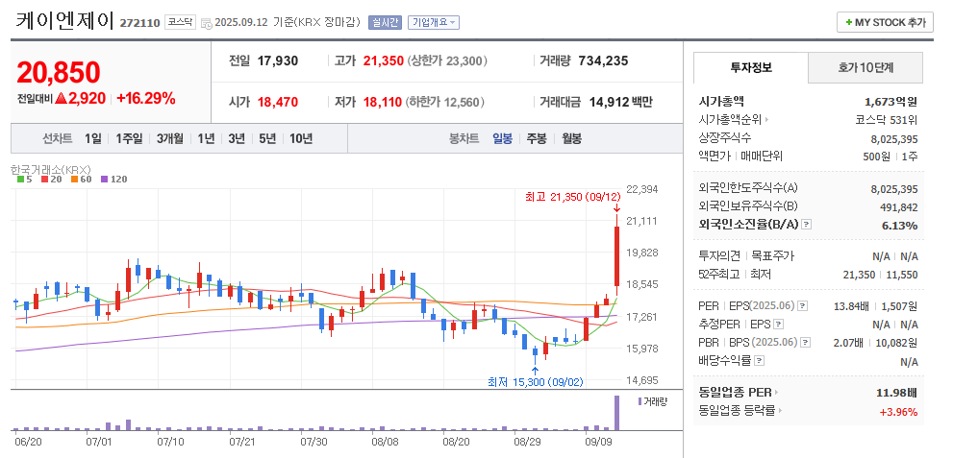953x458 pixels.
Task: Select the 3년 line chart period
Action: [237, 139]
